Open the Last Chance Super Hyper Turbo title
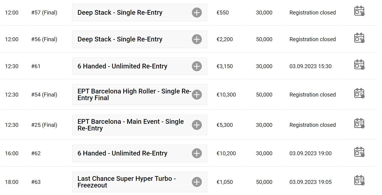 127,182
